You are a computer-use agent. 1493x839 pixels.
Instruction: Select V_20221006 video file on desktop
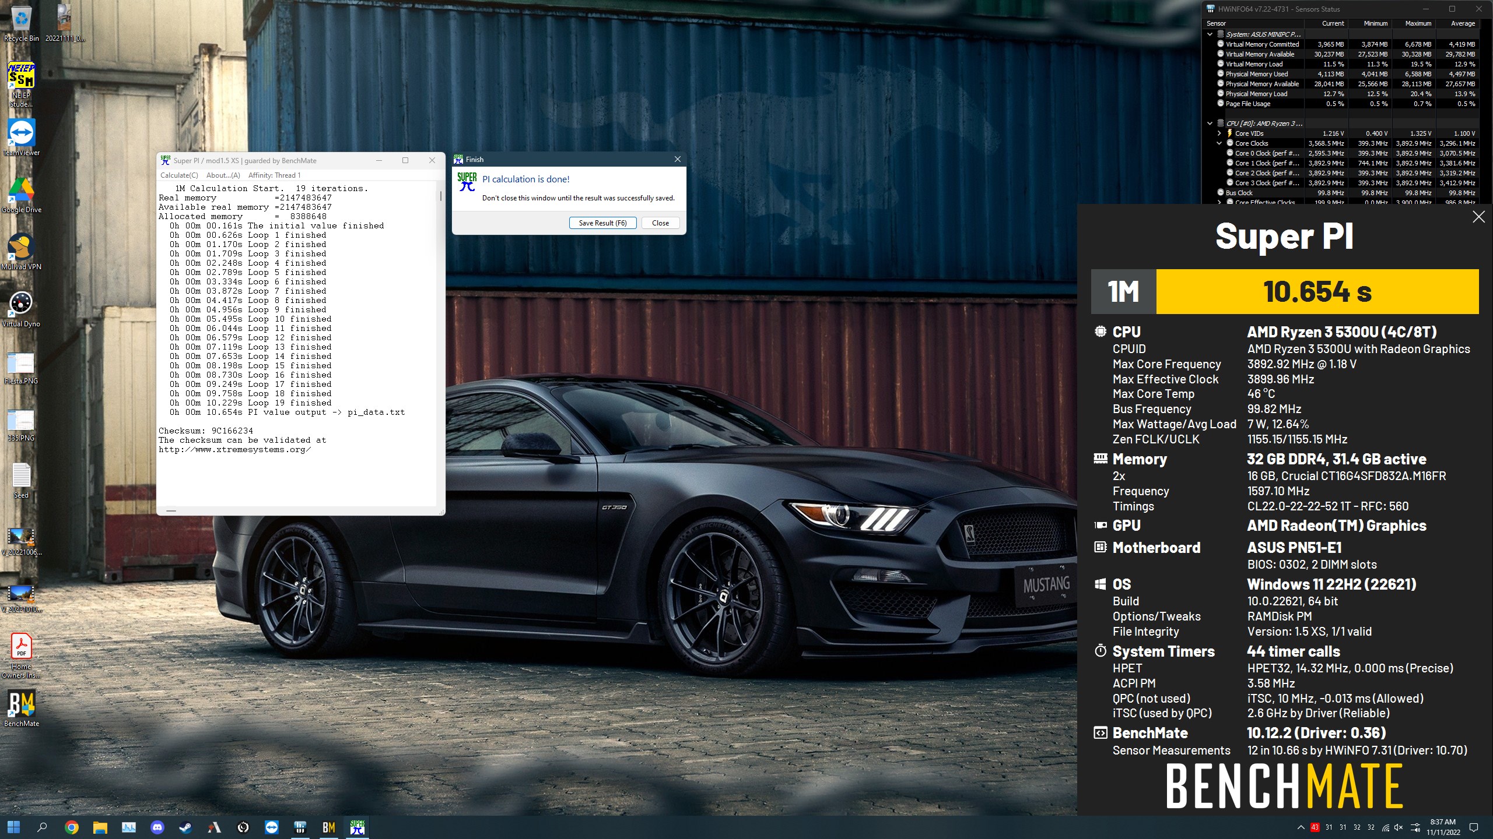click(x=21, y=541)
